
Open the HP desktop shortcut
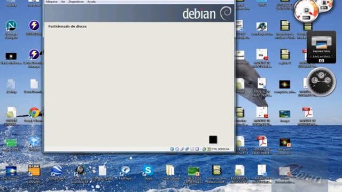click(80, 170)
